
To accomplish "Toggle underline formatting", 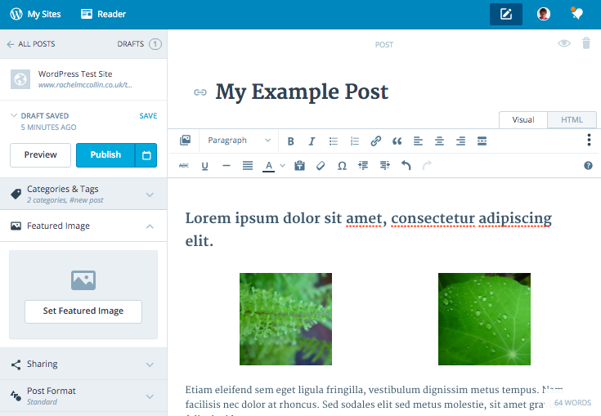I will coord(204,166).
